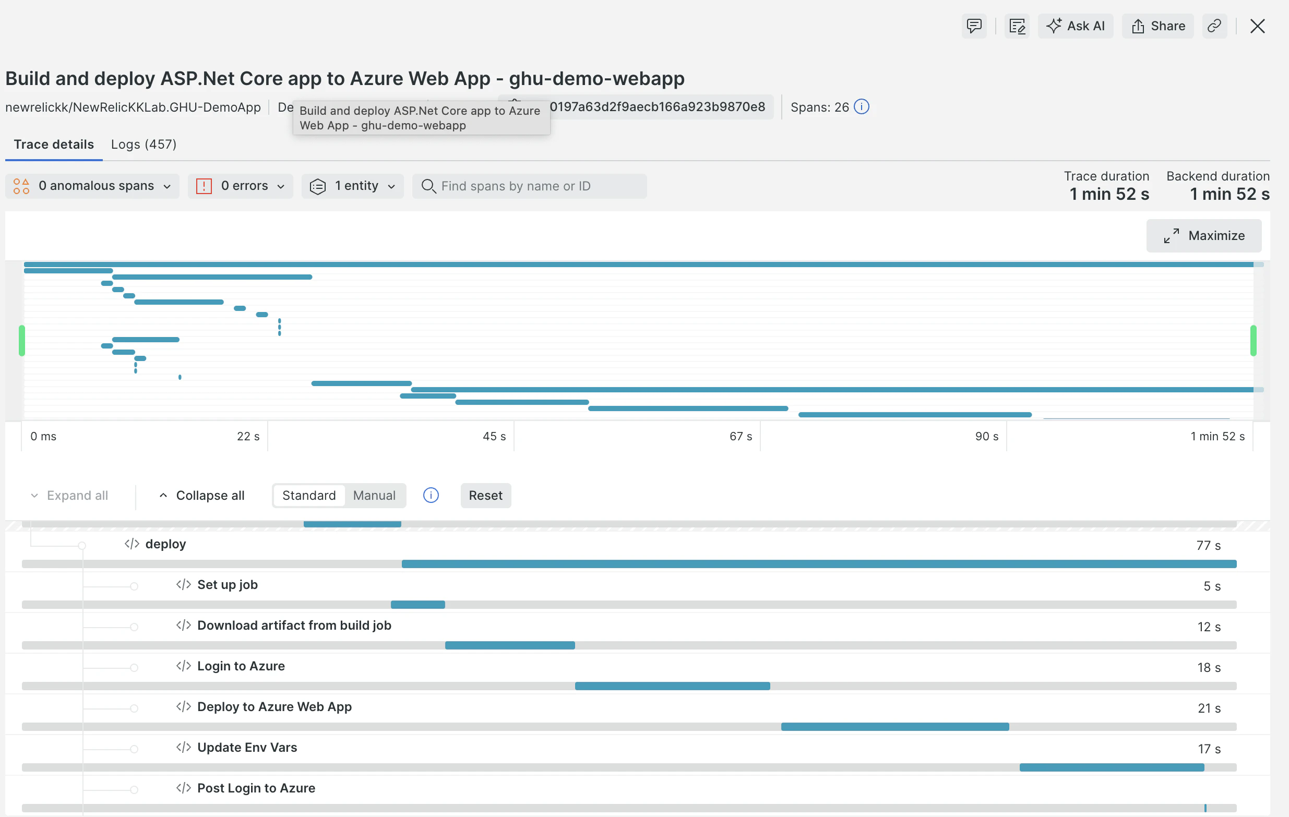Viewport: 1289px width, 817px height.
Task: Select the deploy span row
Action: [x=637, y=551]
